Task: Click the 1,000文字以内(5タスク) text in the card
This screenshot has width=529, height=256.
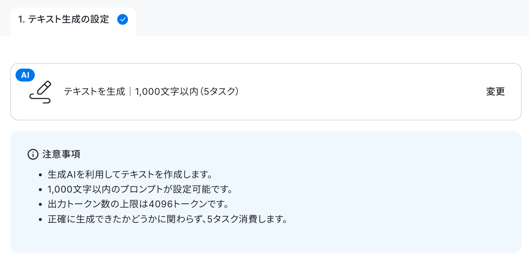Action: coord(186,91)
